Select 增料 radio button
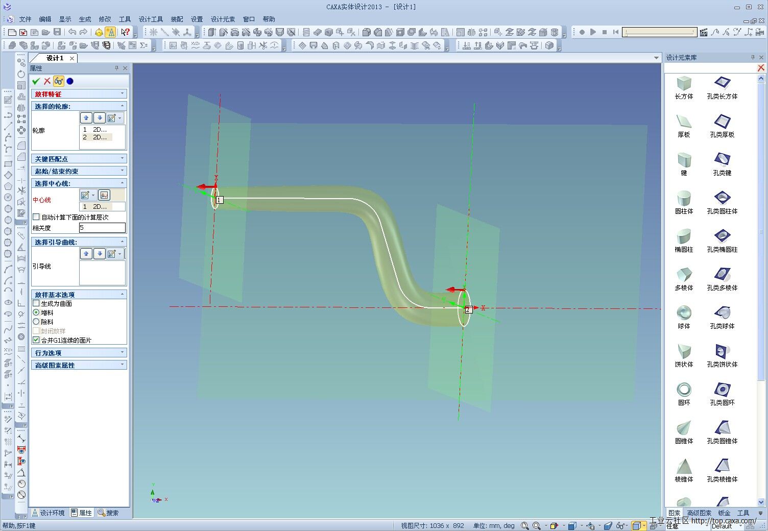 [36, 312]
